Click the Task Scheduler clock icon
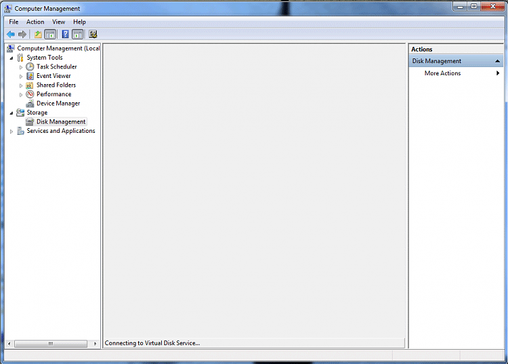Viewport: 508px width, 364px height. coord(30,66)
